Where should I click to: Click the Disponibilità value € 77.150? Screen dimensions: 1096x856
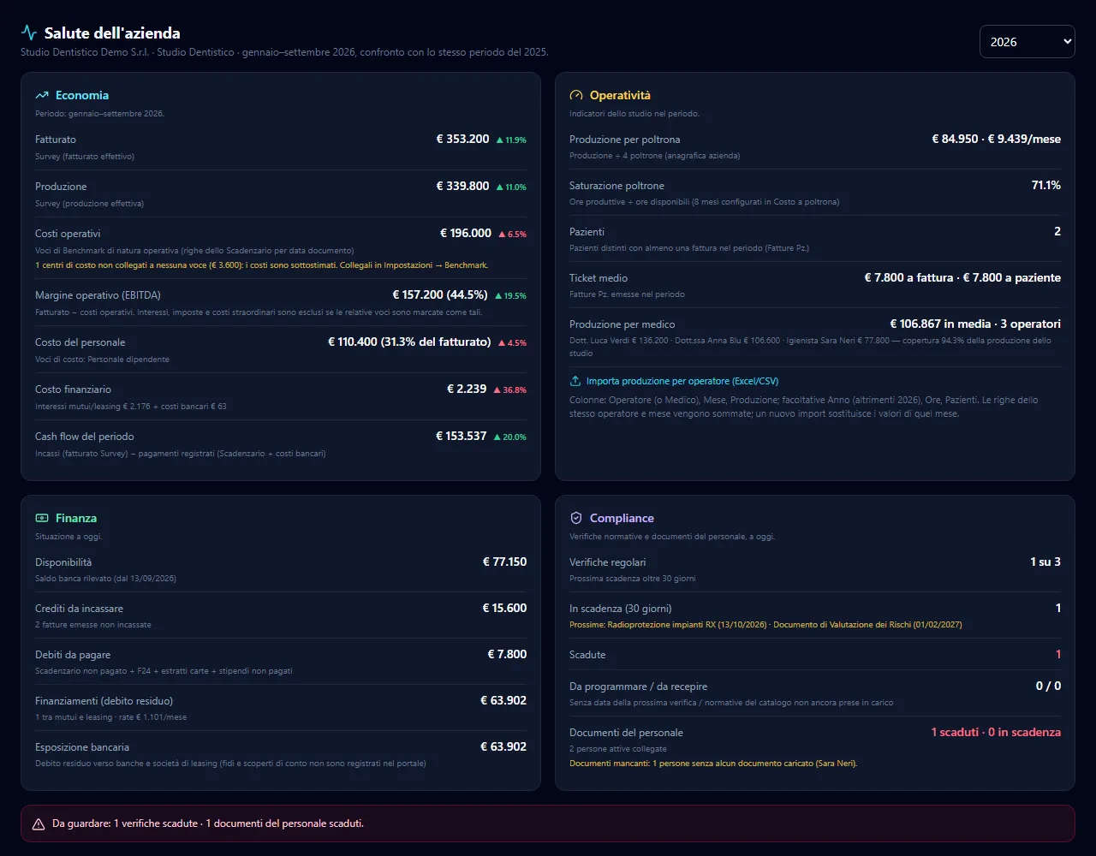[504, 562]
